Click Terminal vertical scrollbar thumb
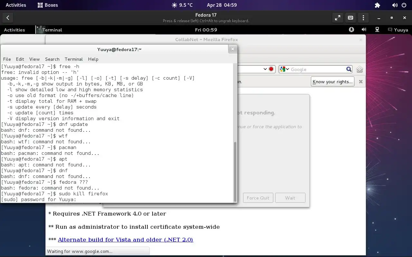Screen dimensions: 412x257 click(235, 171)
